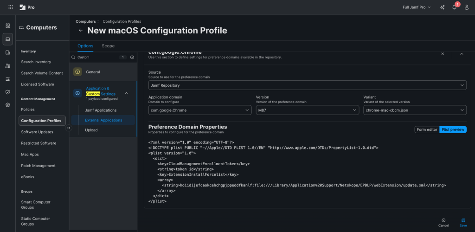Viewport: 475px width, 232px height.
Task: Click the Preference Domain Properties heading
Action: click(x=187, y=127)
